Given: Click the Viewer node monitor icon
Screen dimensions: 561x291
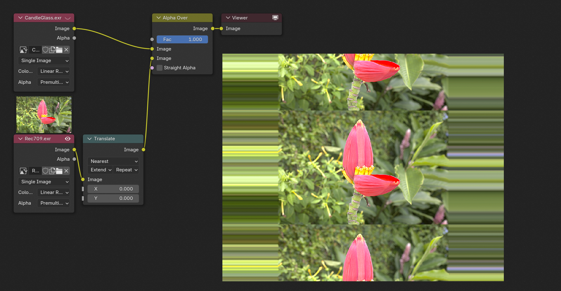Looking at the screenshot, I should 275,18.
